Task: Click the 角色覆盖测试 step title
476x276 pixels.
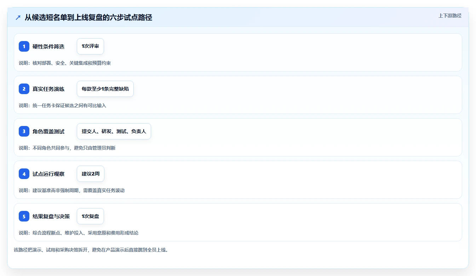Action: pos(48,131)
